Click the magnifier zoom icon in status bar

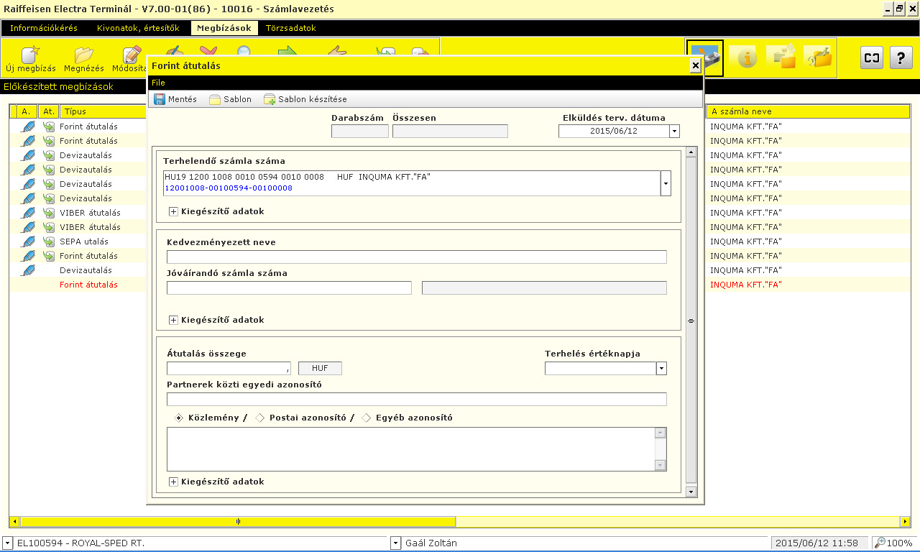pyautogui.click(x=880, y=543)
